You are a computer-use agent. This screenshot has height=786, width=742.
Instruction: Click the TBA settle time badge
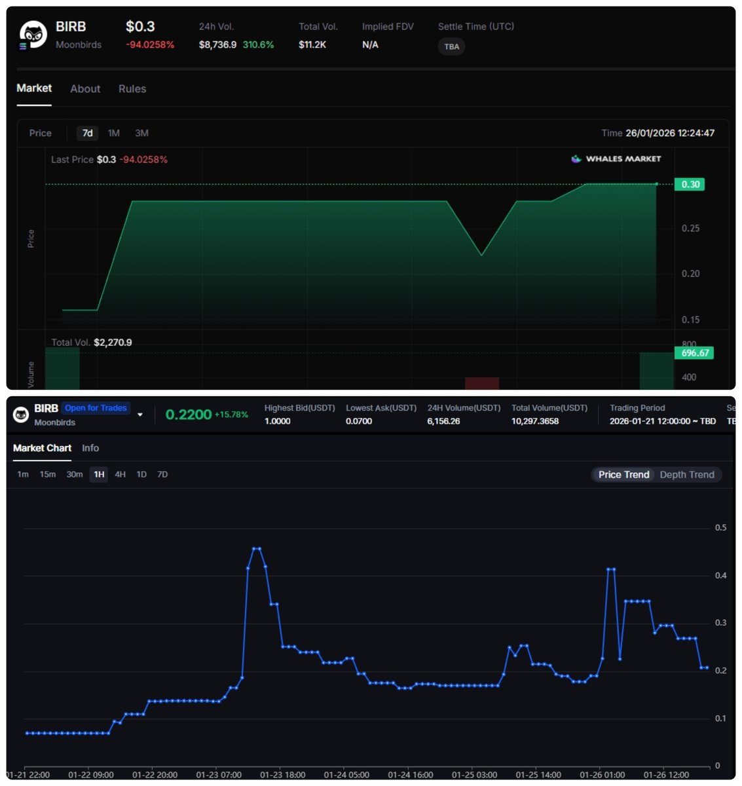coord(451,47)
